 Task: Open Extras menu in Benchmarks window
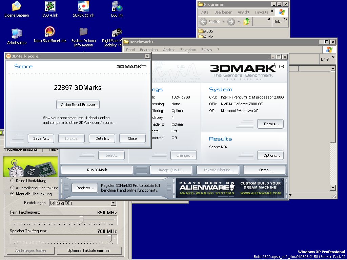point(206,50)
